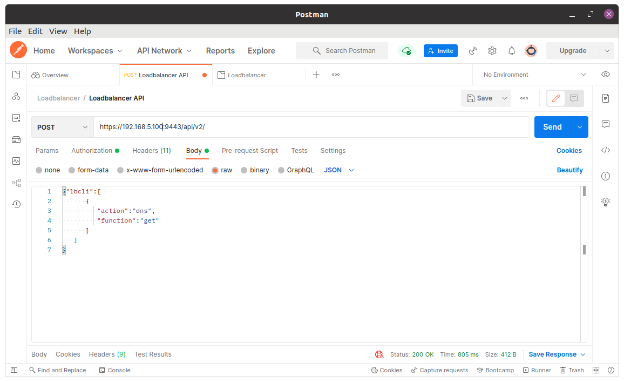Select the x-www-form-urlencoded body type
This screenshot has width=624, height=382.
120,170
